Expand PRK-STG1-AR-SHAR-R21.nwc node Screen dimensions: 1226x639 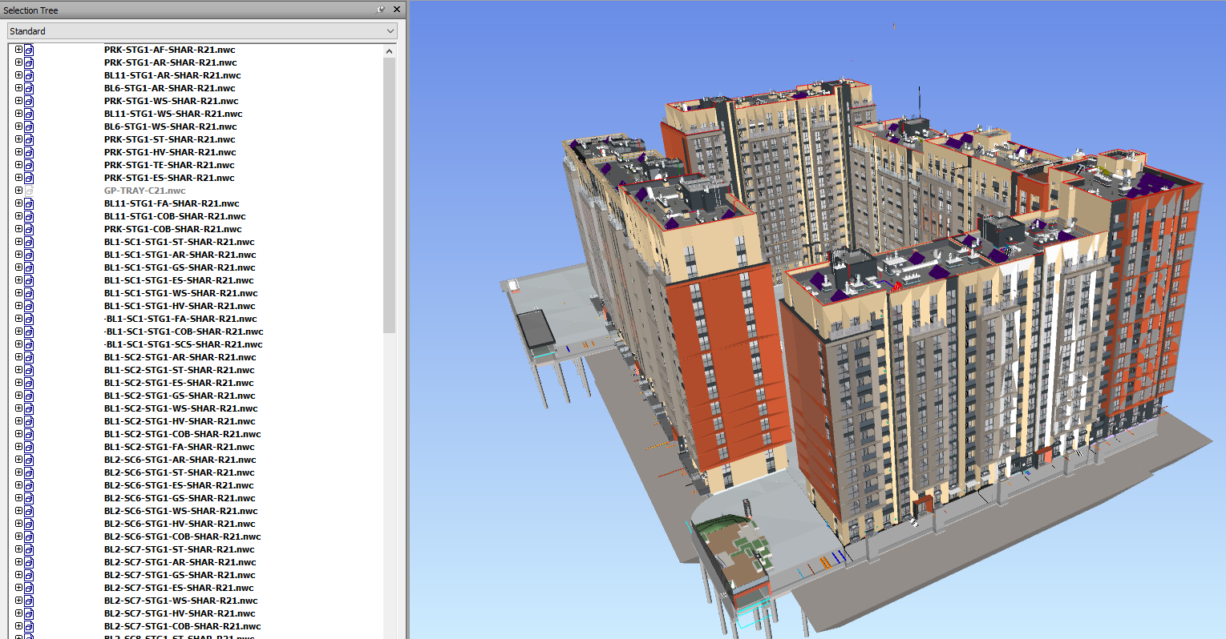pyautogui.click(x=18, y=62)
